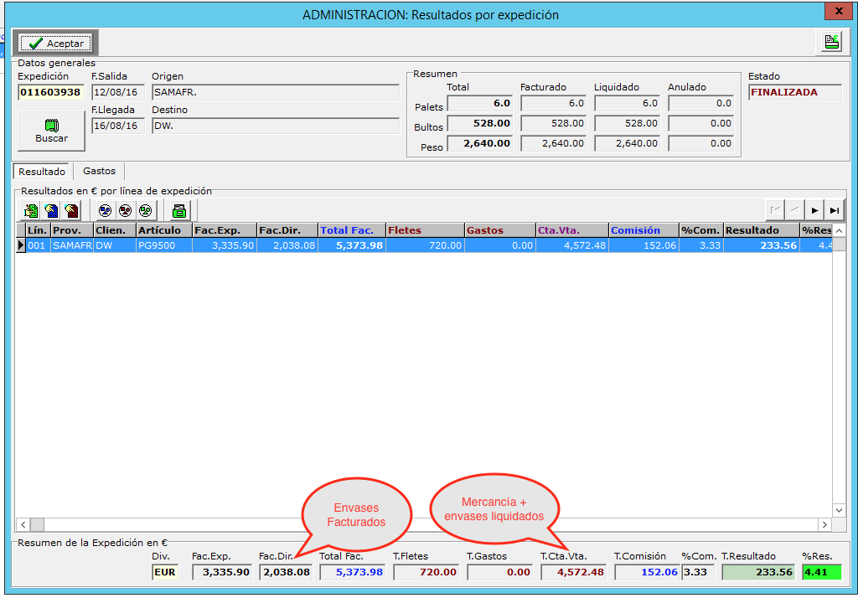Click the grid's vertical scrollbar down arrow
The width and height of the screenshot is (858, 598).
840,509
